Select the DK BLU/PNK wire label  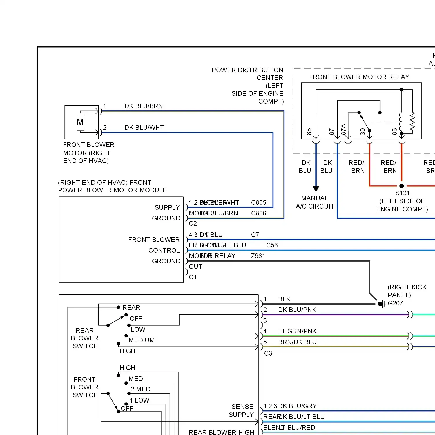tap(297, 310)
